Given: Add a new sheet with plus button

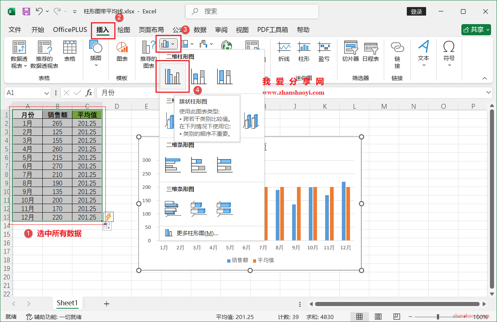Looking at the screenshot, I should tap(107, 304).
